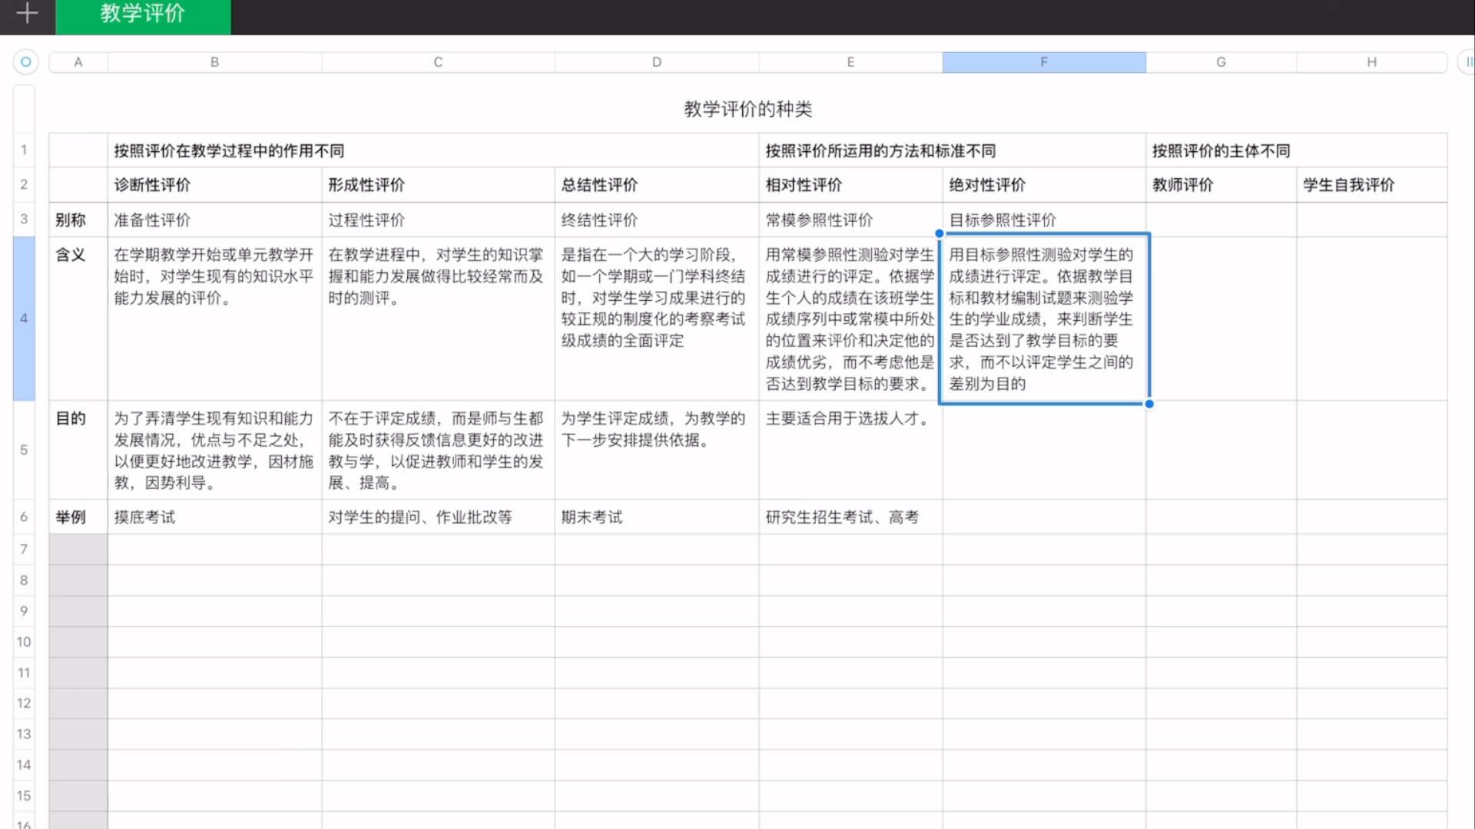Image resolution: width=1475 pixels, height=829 pixels.
Task: Add a new sheet with plus icon
Action: click(x=27, y=13)
